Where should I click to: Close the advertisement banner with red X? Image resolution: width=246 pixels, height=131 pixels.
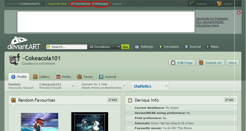tap(239, 13)
